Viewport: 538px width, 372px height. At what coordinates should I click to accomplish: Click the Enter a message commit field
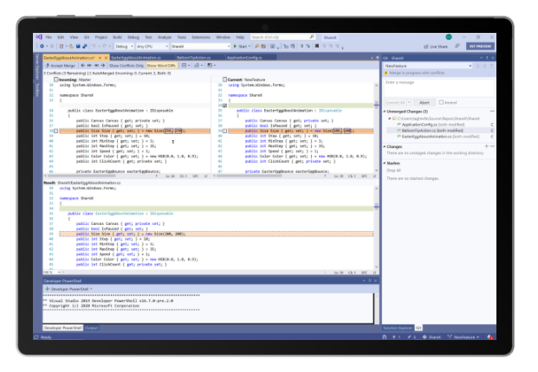coord(439,88)
